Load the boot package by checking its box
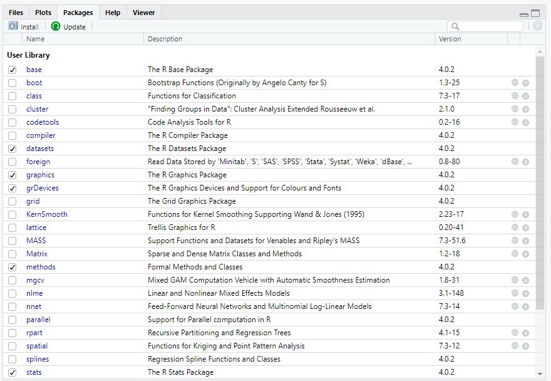Viewport: 551px width, 381px height. point(12,83)
